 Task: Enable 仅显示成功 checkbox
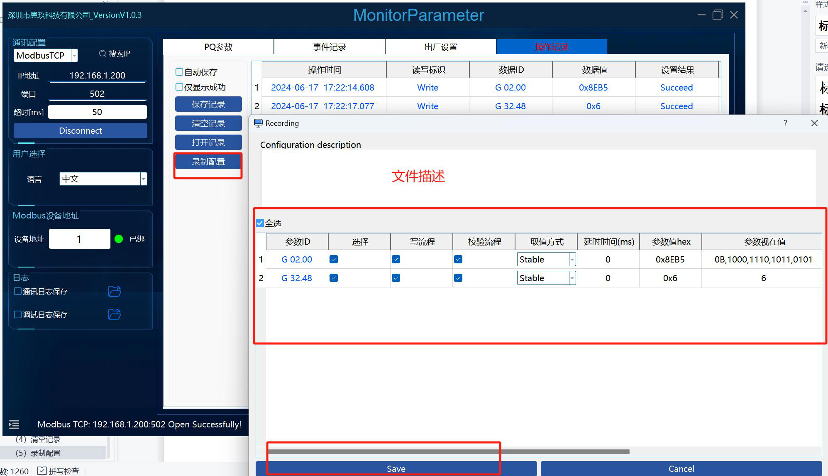click(179, 87)
